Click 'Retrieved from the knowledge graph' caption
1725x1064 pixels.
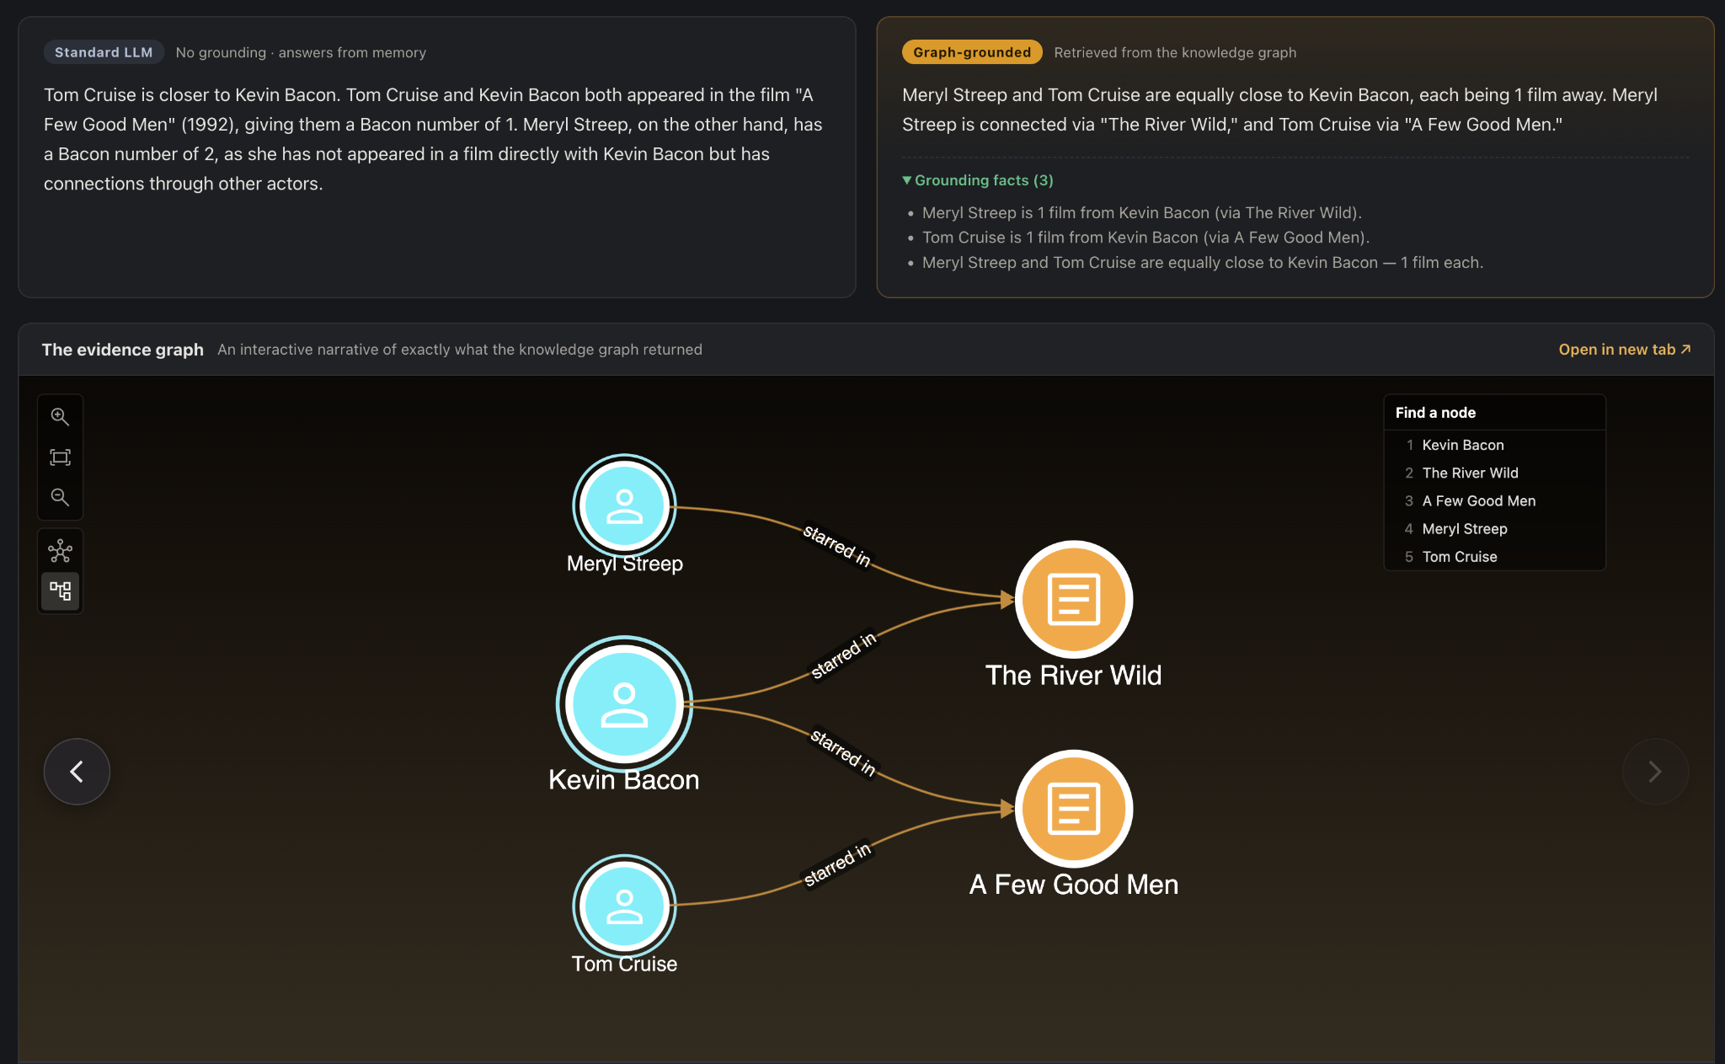[1175, 52]
